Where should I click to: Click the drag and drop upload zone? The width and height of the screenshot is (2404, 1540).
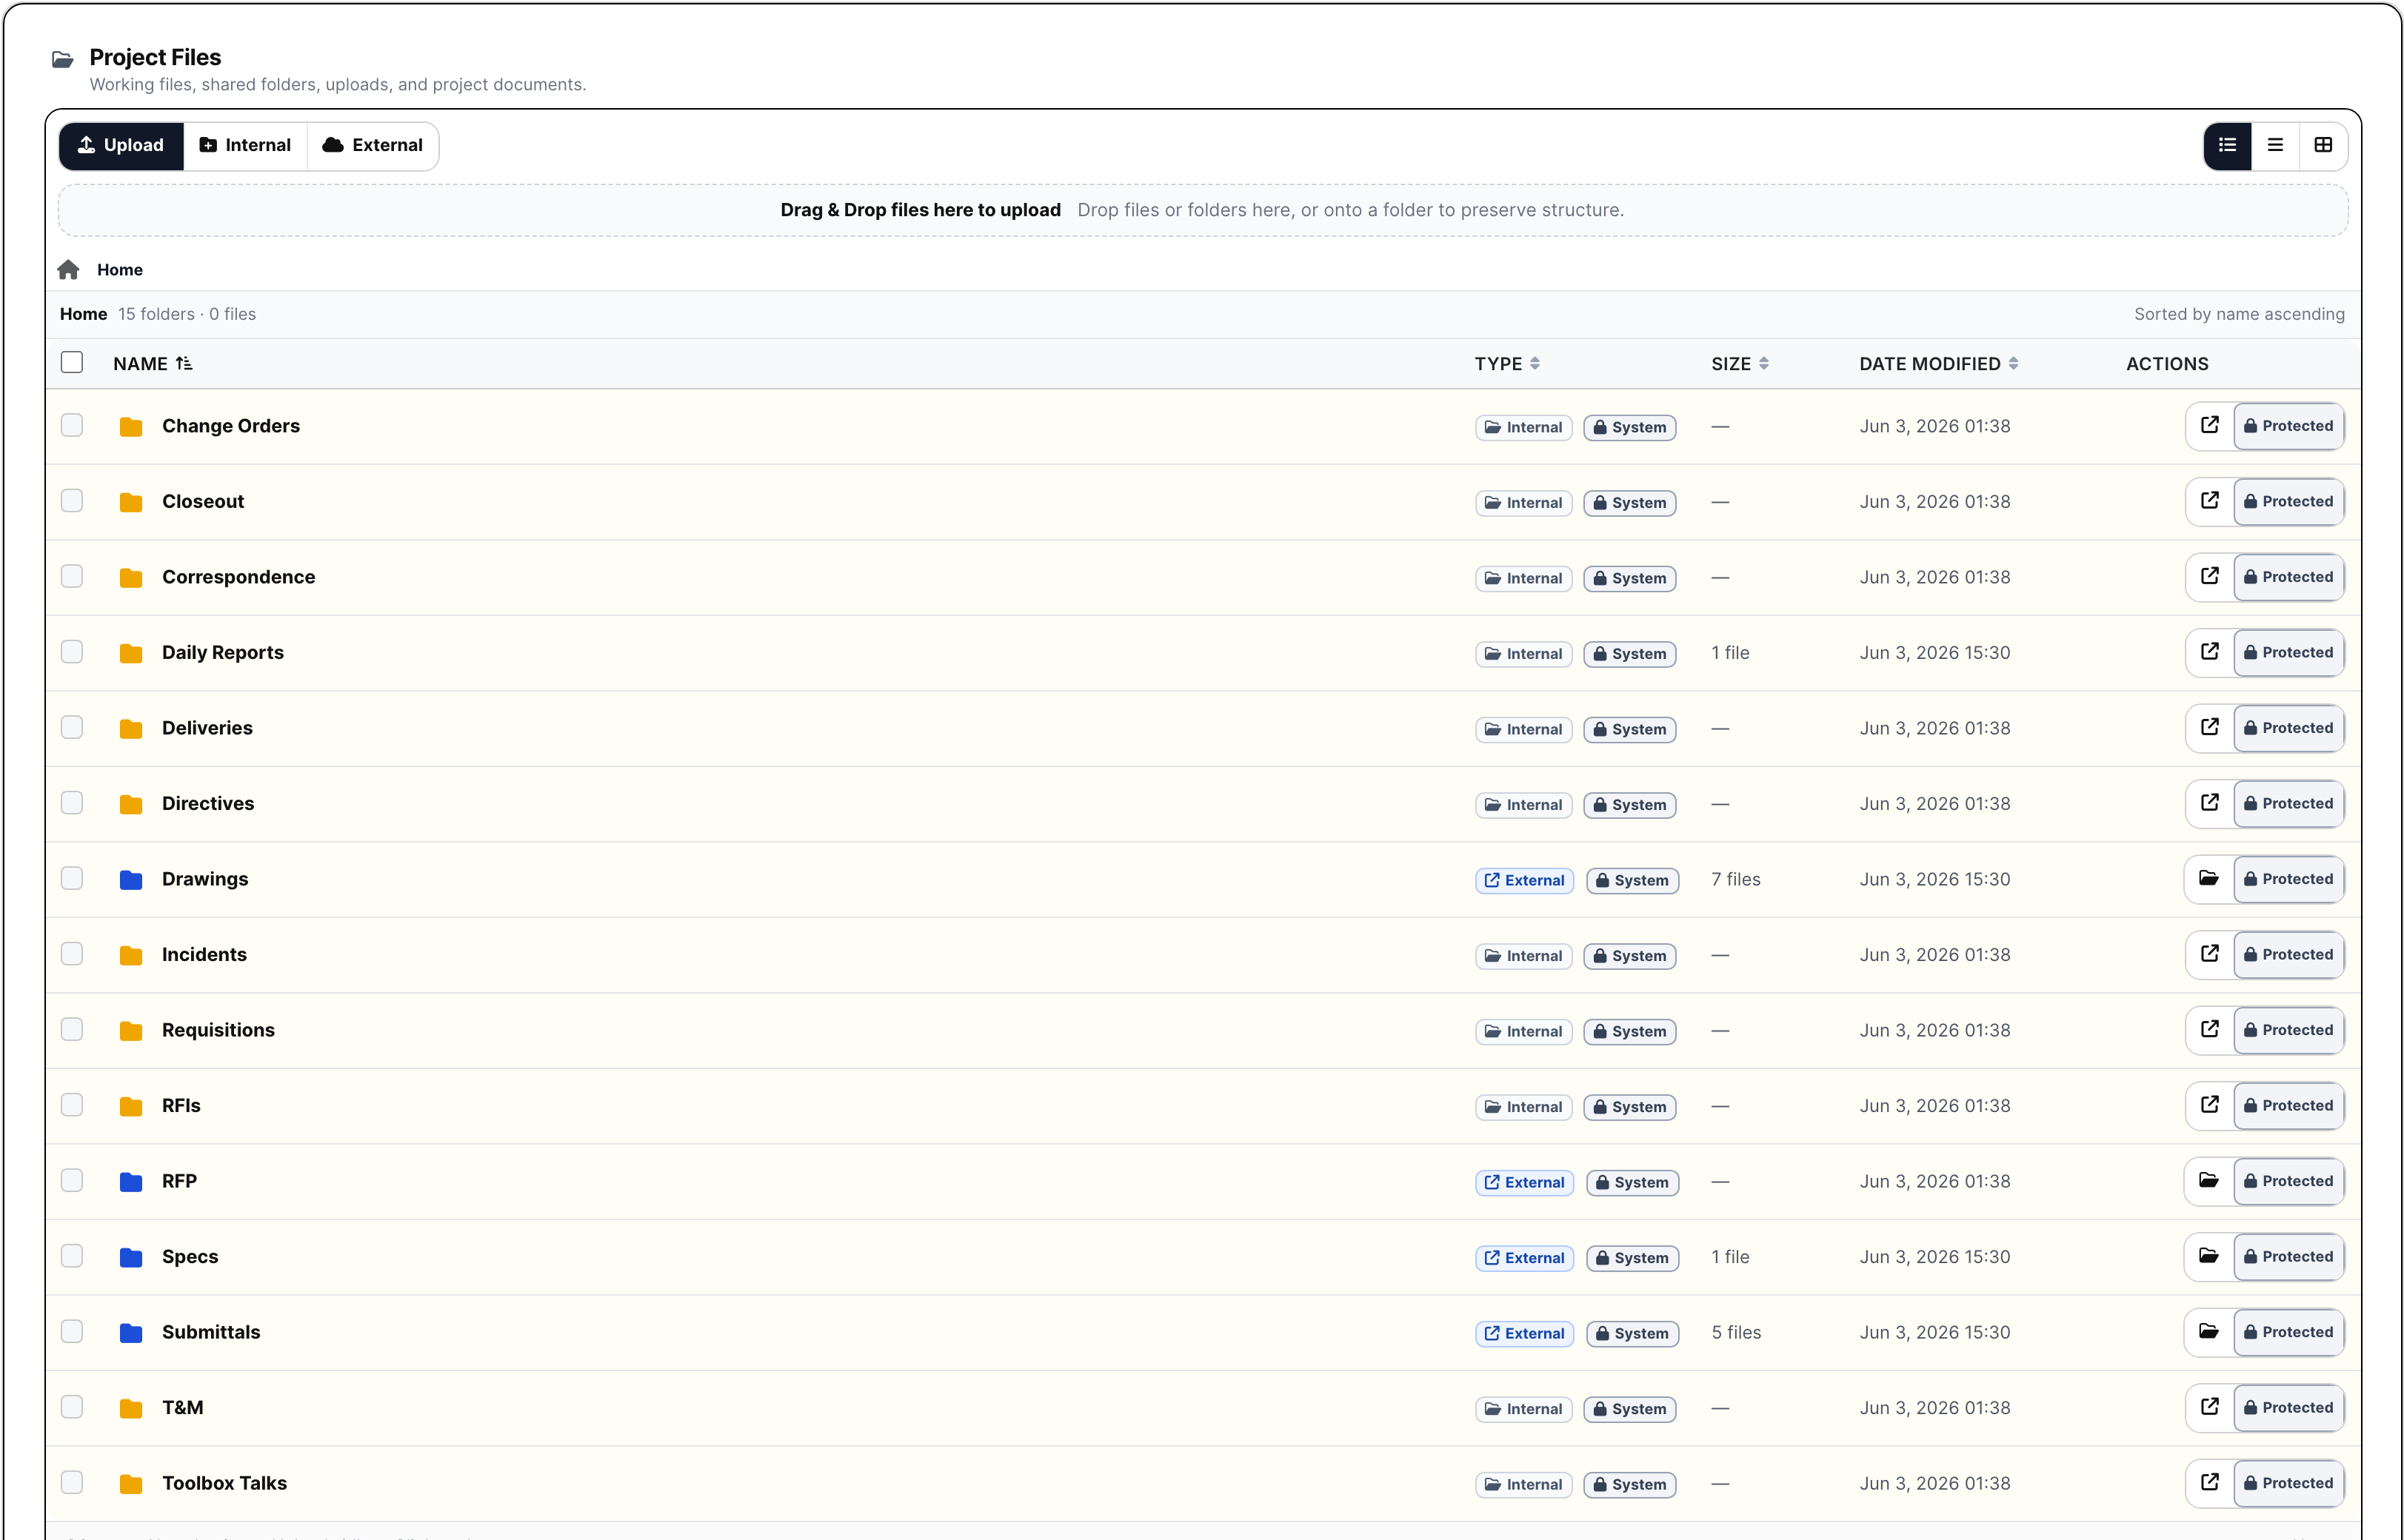[x=1202, y=210]
